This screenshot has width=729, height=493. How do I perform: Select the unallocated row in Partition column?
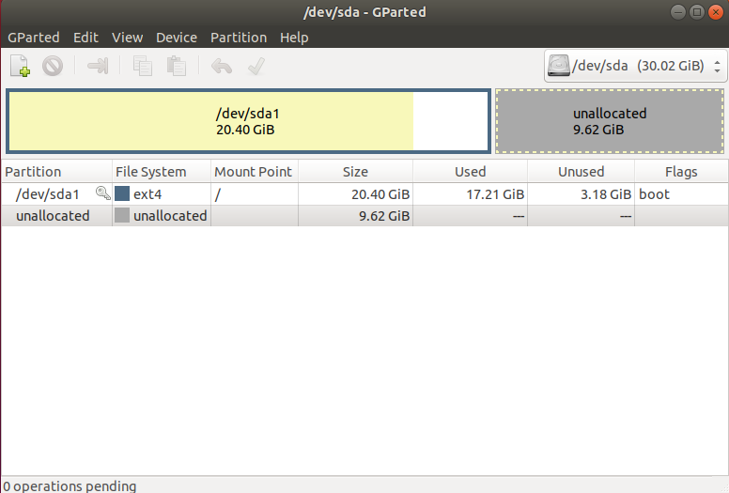pyautogui.click(x=53, y=216)
